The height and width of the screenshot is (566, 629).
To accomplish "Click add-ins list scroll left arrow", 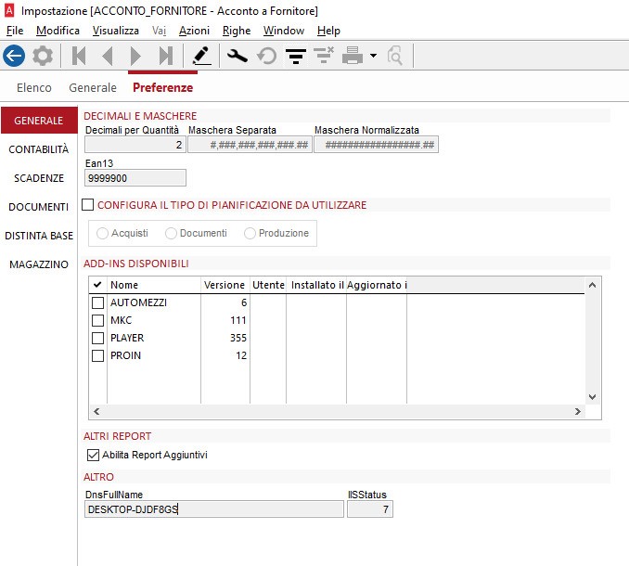I will click(x=96, y=411).
